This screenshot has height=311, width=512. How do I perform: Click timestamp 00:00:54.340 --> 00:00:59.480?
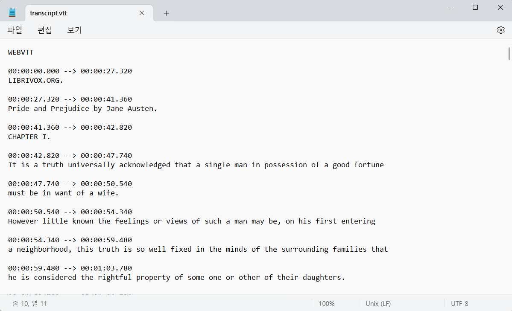click(70, 240)
